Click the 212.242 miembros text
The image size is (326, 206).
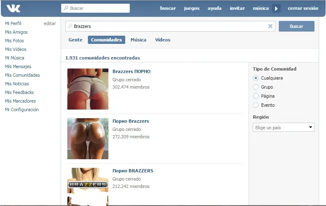click(x=131, y=186)
